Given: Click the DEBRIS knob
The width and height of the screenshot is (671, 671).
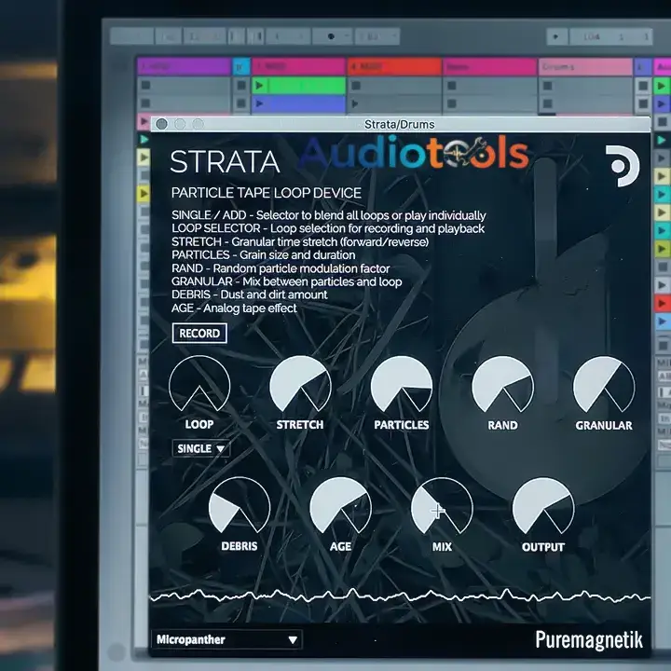Looking at the screenshot, I should [240, 505].
